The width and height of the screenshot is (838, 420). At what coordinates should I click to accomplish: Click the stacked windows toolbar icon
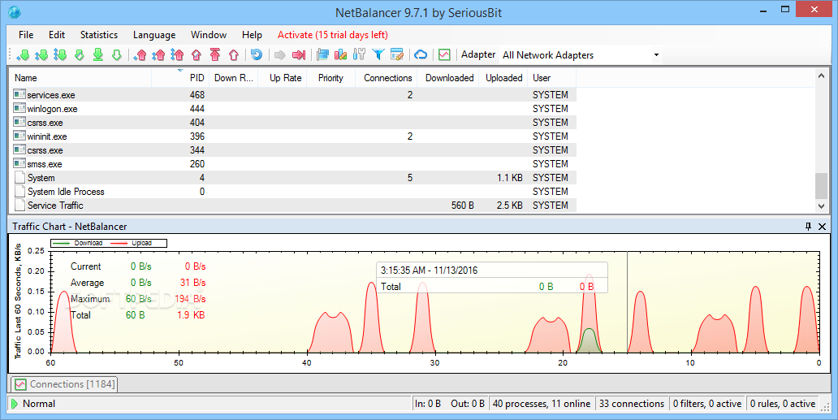322,54
